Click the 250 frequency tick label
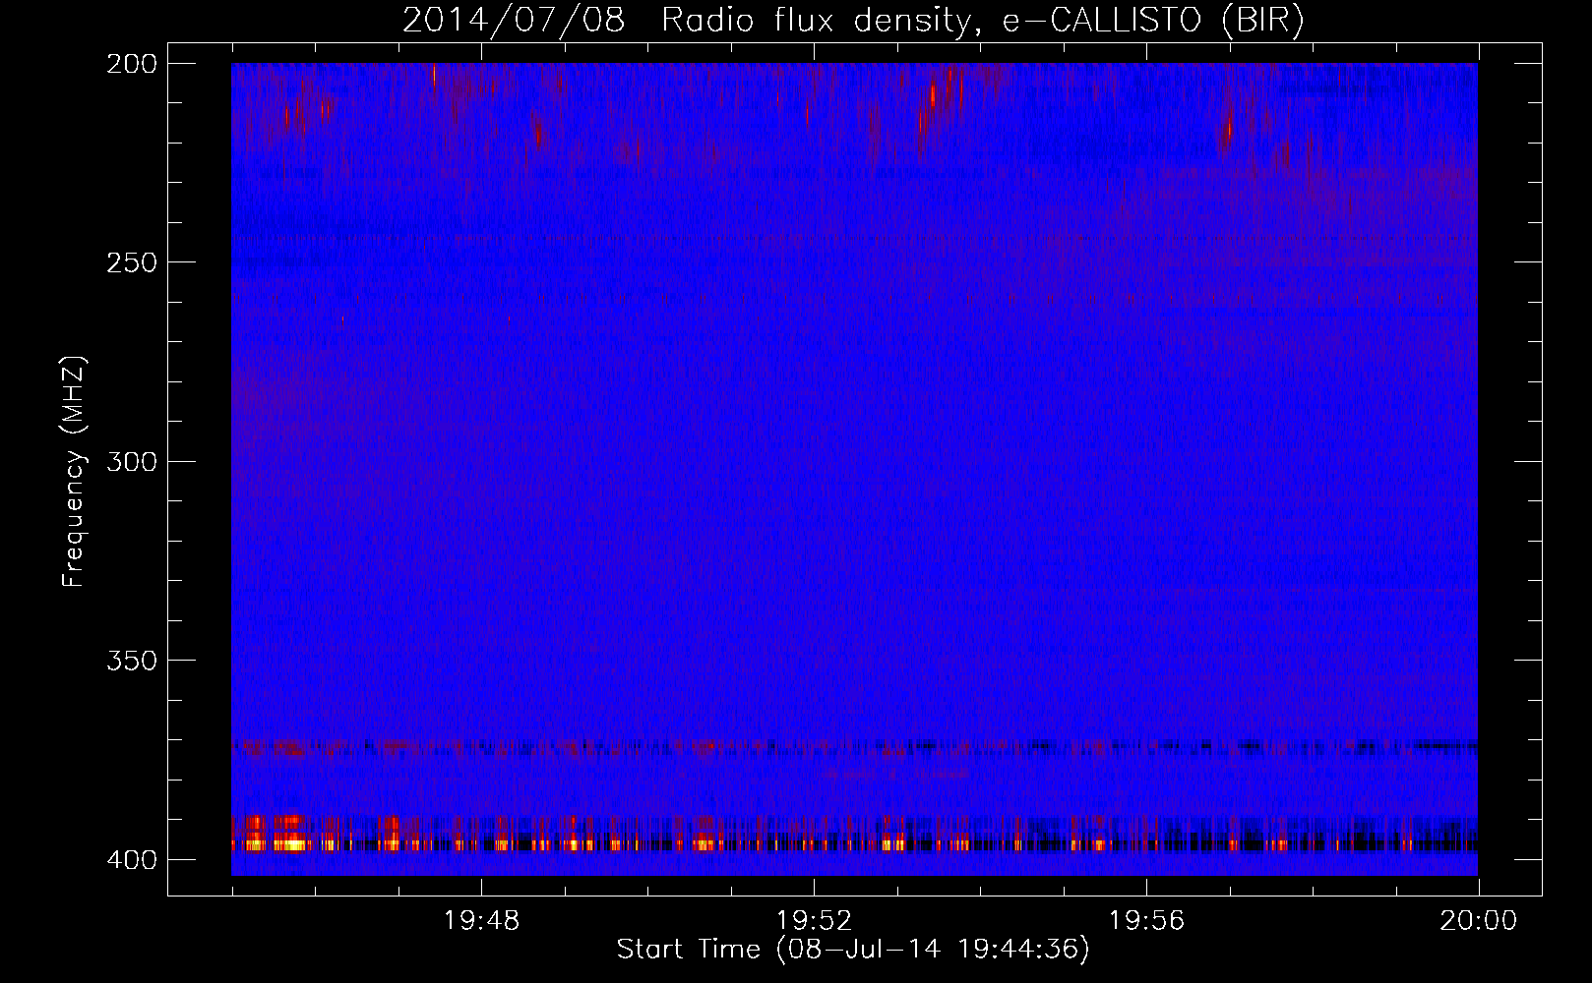This screenshot has width=1592, height=983. coord(132,262)
